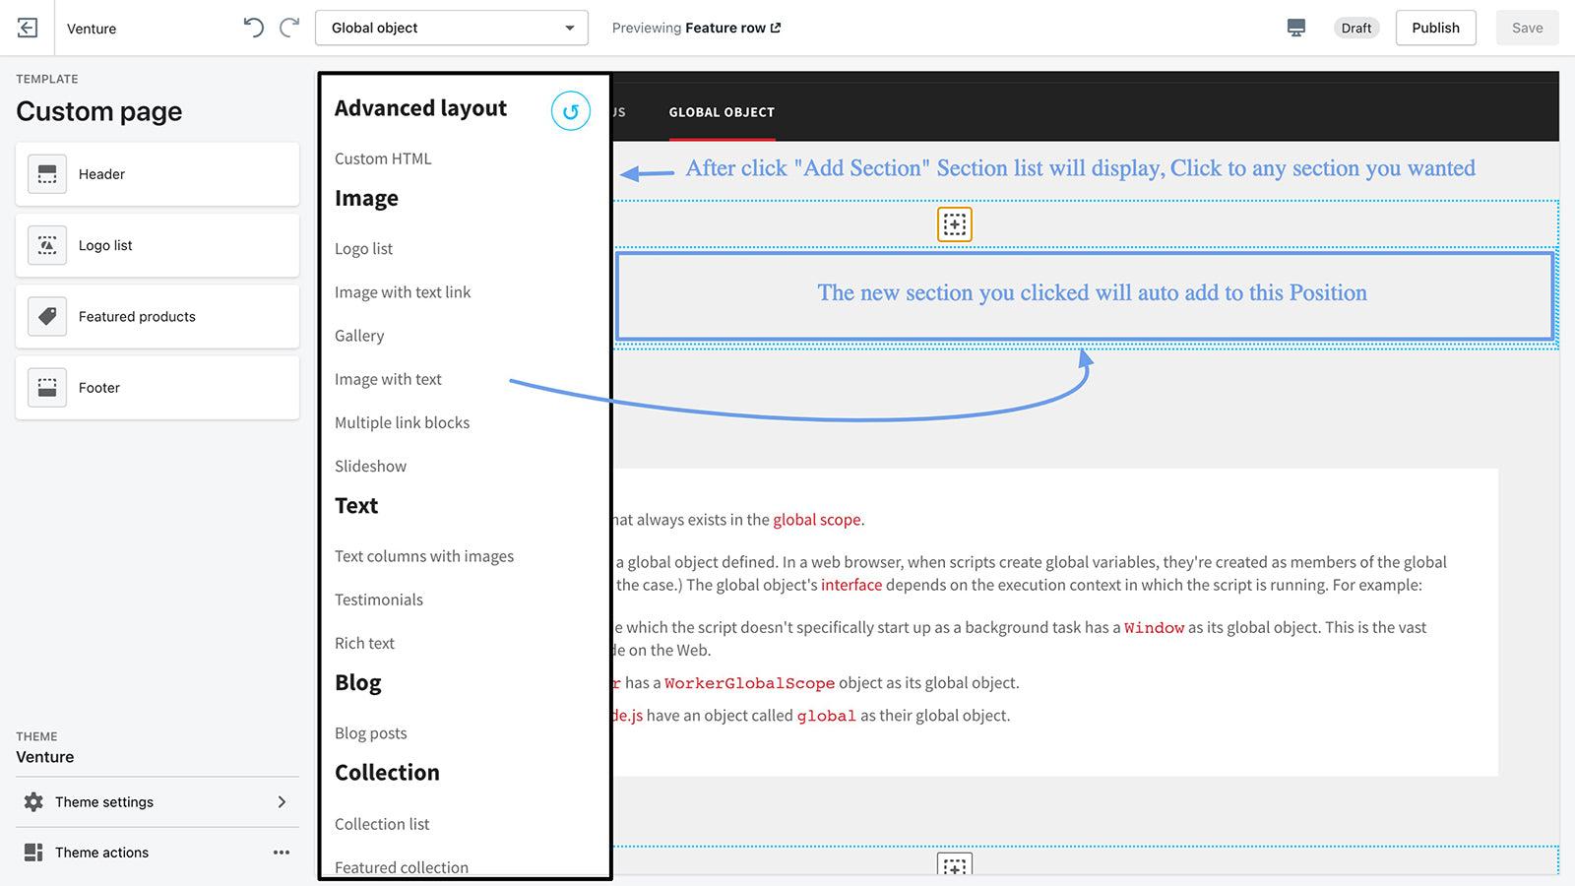Viewport: 1575px width, 886px height.
Task: Select the GLOBAL OBJECT navigation tab
Action: click(x=722, y=112)
